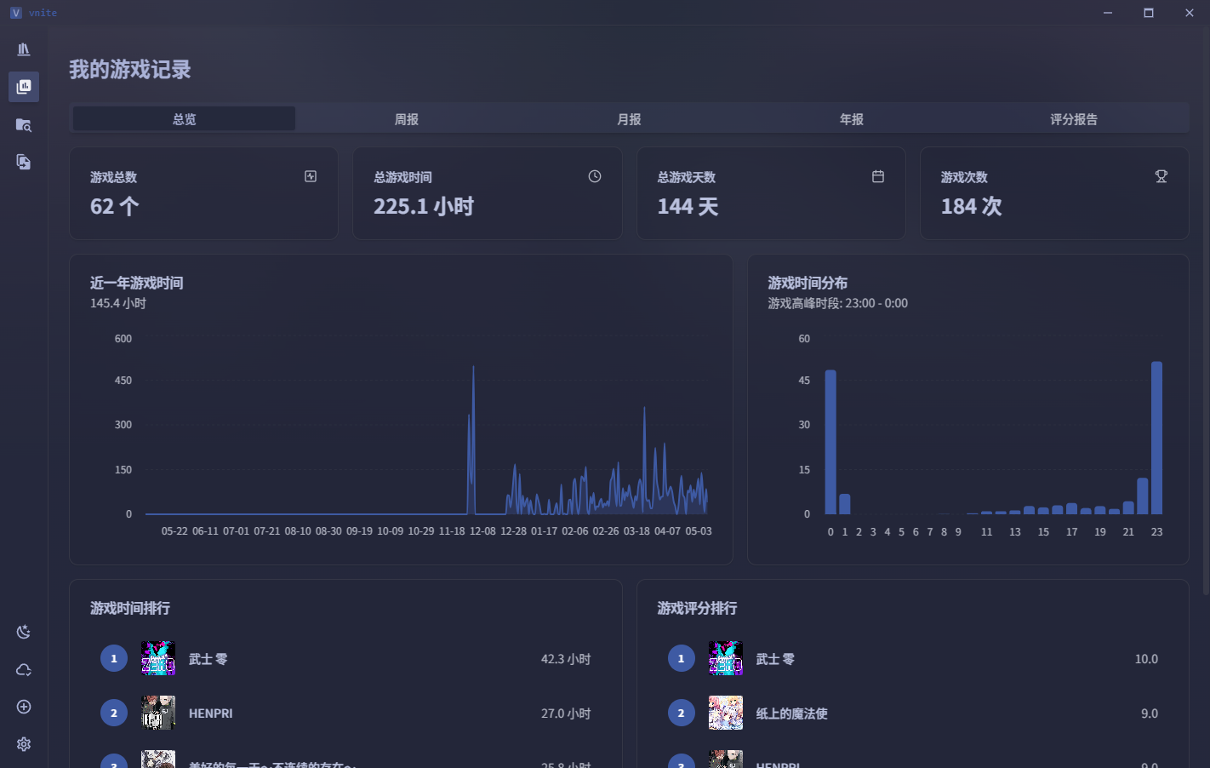The height and width of the screenshot is (768, 1210).
Task: Click the hour 0 bar in distribution chart
Action: pyautogui.click(x=830, y=442)
